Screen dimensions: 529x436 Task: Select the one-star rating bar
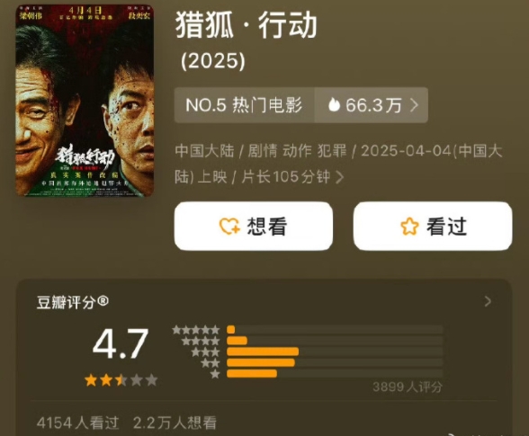point(335,373)
